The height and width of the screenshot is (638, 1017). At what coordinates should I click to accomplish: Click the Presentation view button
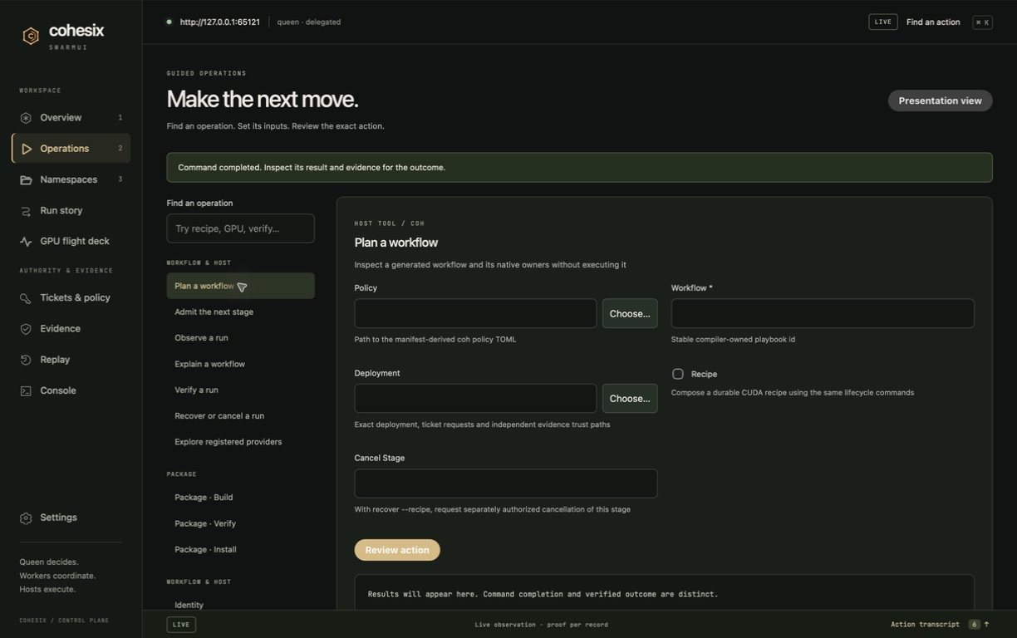(x=940, y=101)
